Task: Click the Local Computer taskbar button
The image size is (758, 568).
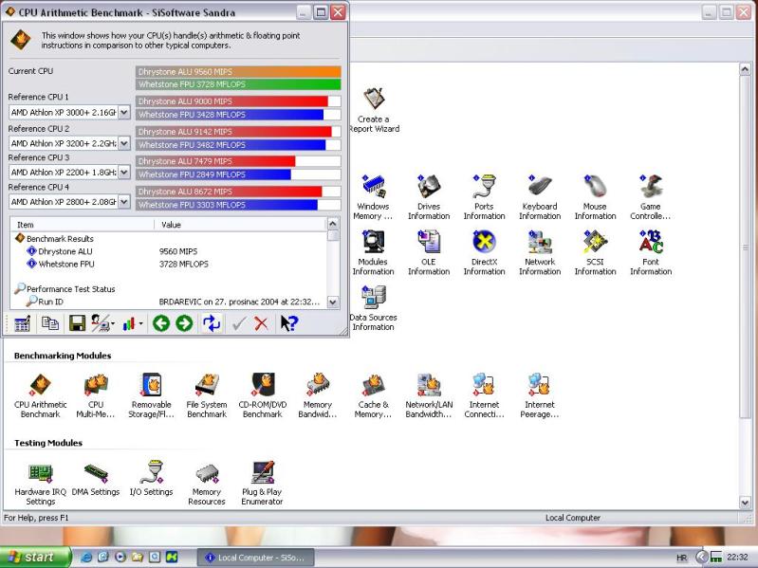Action: [248, 557]
